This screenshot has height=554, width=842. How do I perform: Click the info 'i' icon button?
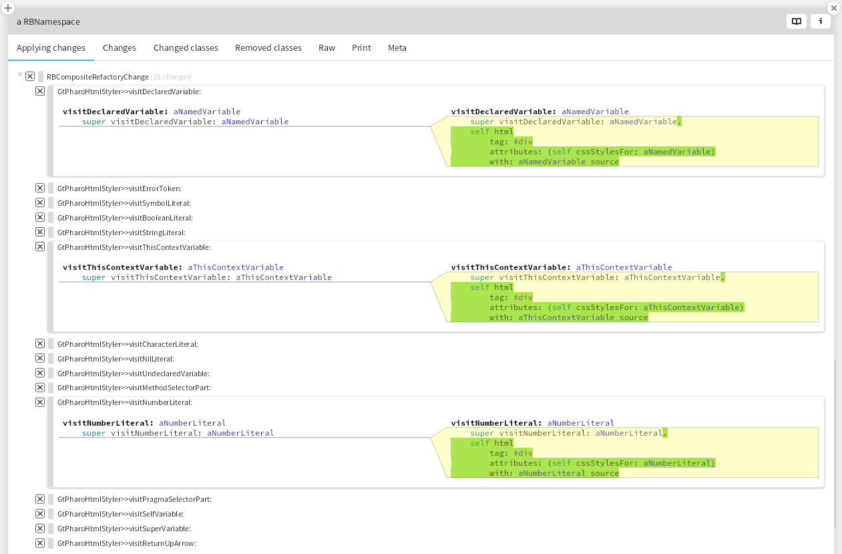pyautogui.click(x=821, y=21)
